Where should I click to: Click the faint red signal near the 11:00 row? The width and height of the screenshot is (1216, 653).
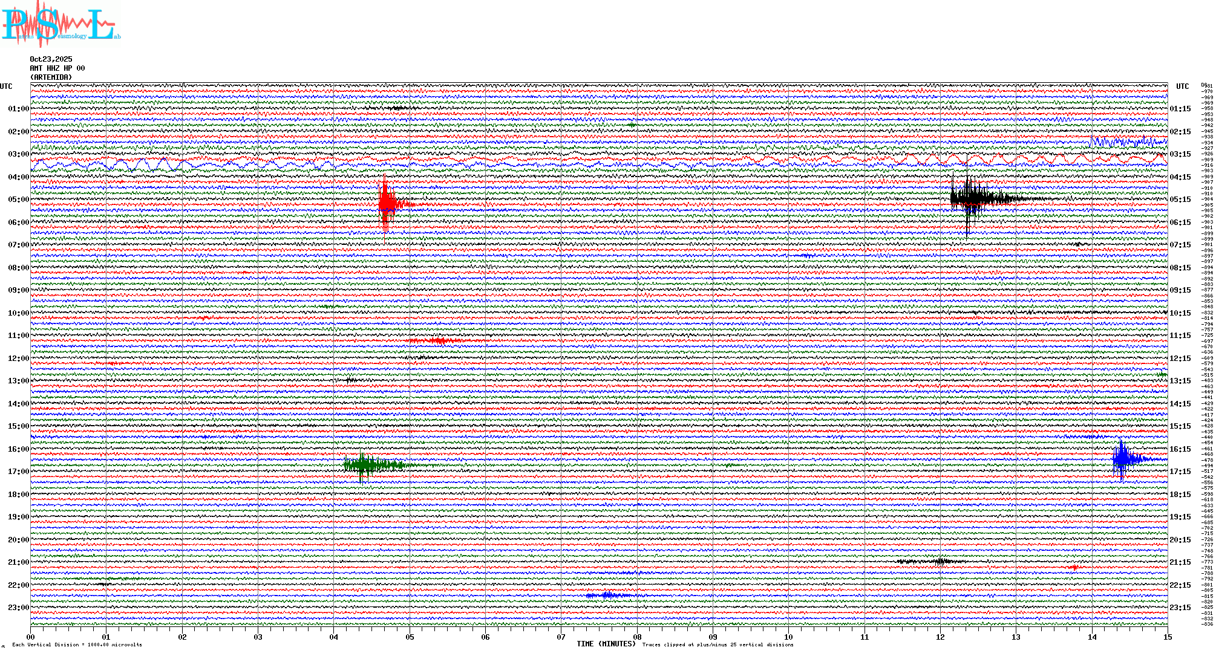coord(439,341)
